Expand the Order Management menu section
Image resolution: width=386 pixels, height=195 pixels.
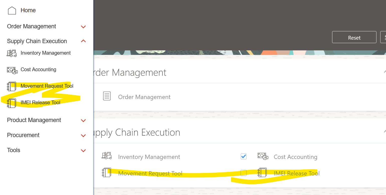pos(83,27)
